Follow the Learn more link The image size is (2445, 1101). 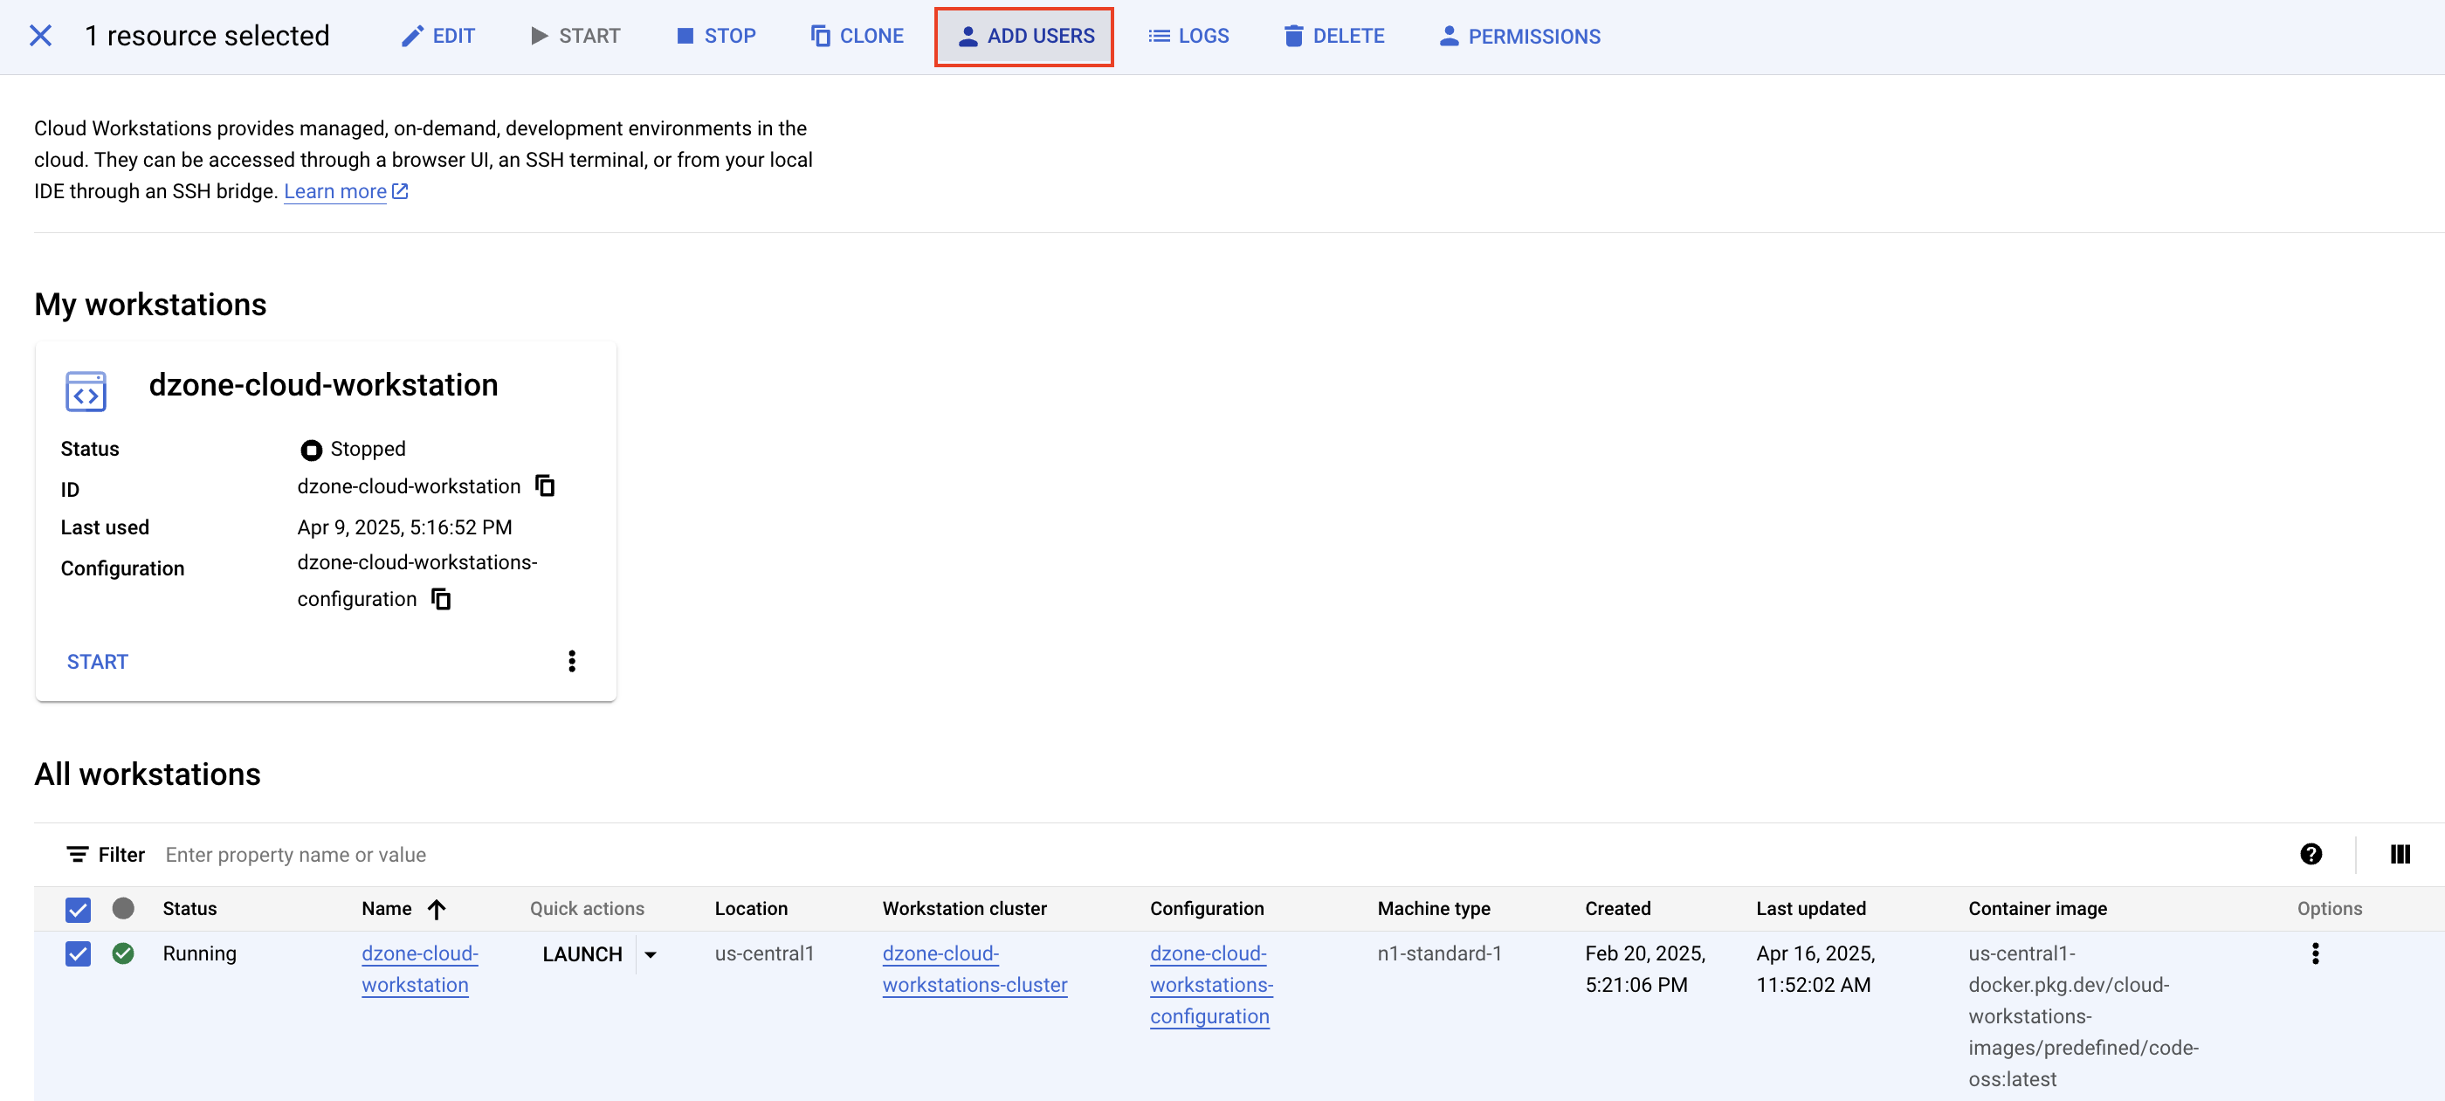click(x=335, y=191)
